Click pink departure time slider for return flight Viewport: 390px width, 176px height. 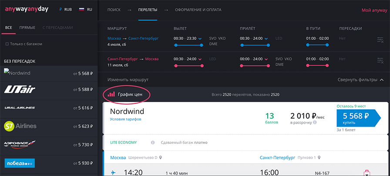(187, 65)
